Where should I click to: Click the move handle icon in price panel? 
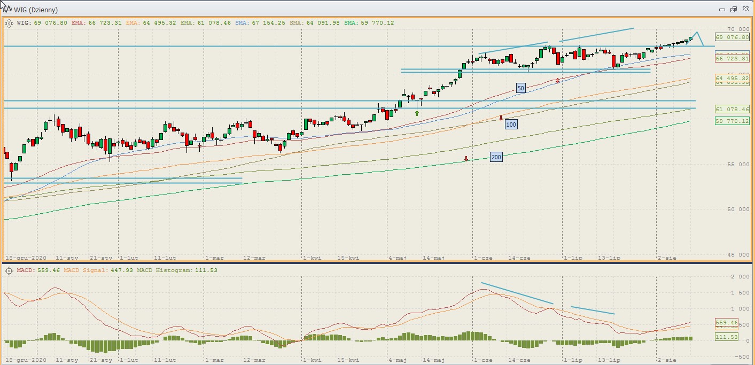tap(9, 23)
